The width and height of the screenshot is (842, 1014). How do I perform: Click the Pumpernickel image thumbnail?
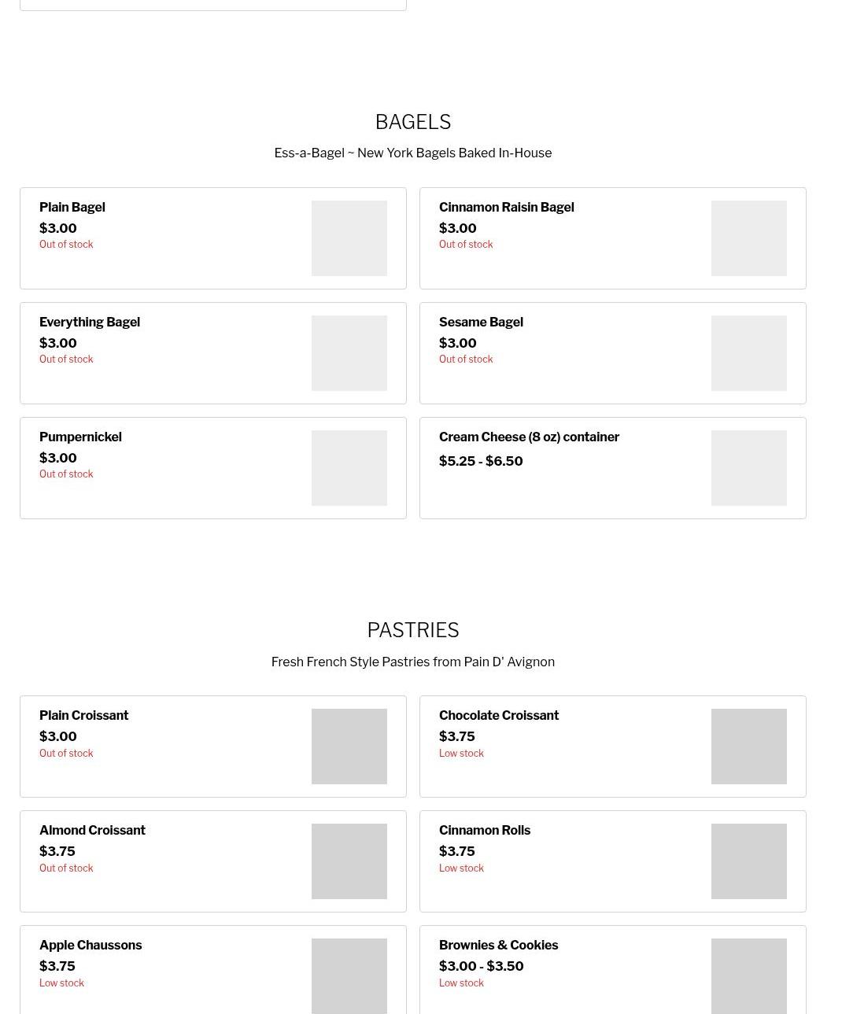349,468
